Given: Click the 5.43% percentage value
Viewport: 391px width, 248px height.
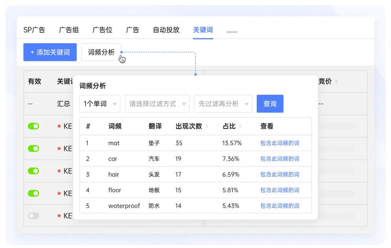Looking at the screenshot, I should pos(231,206).
